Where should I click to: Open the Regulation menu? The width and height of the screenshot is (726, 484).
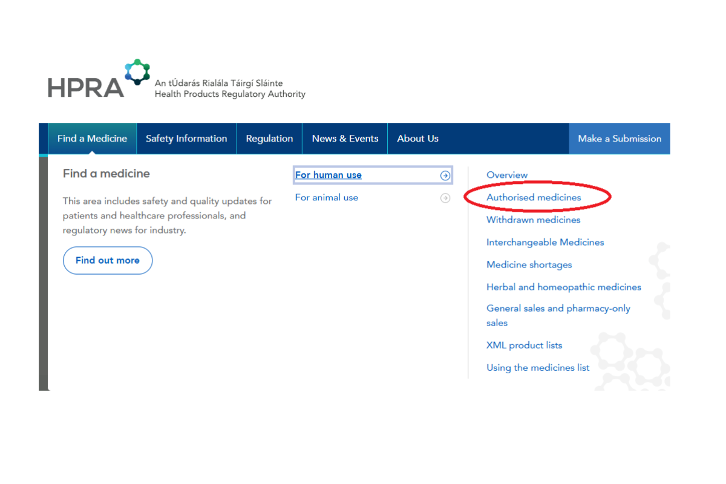coord(269,139)
